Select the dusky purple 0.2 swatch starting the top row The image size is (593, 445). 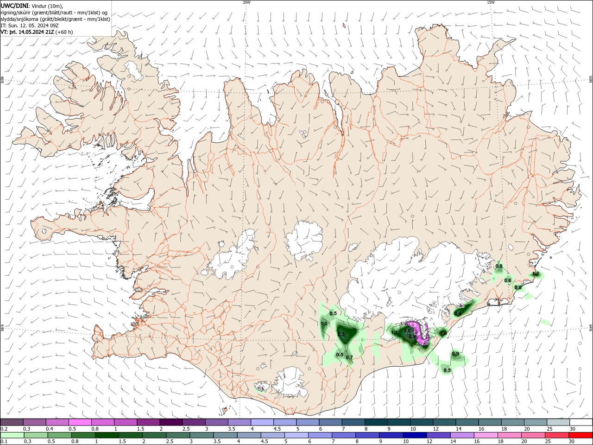(x=12, y=422)
